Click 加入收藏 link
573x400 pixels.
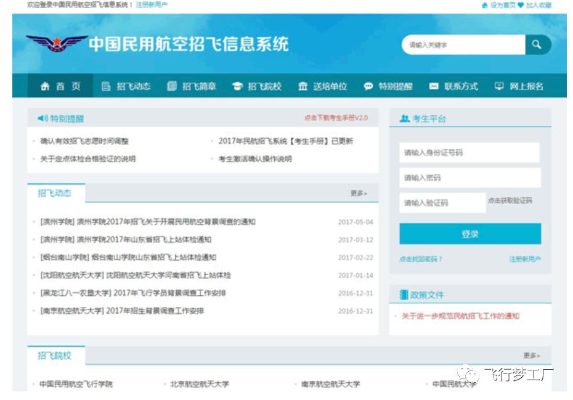538,5
